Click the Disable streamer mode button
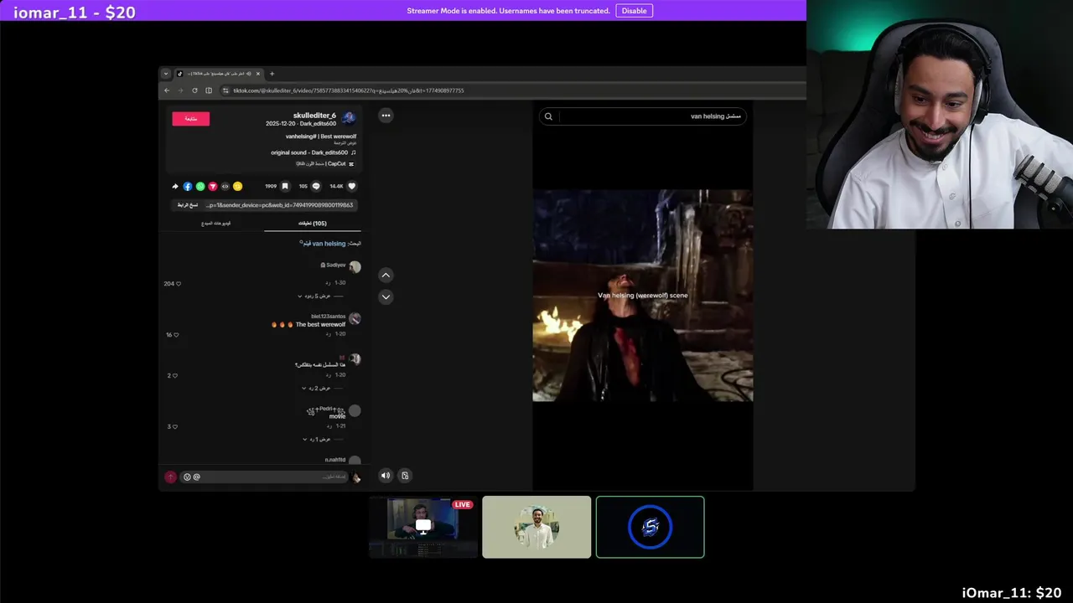 (x=634, y=11)
